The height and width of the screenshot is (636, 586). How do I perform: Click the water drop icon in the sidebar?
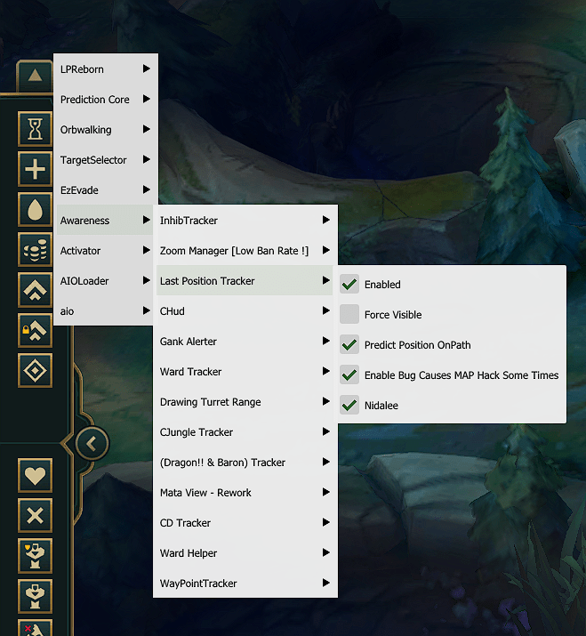tap(35, 209)
